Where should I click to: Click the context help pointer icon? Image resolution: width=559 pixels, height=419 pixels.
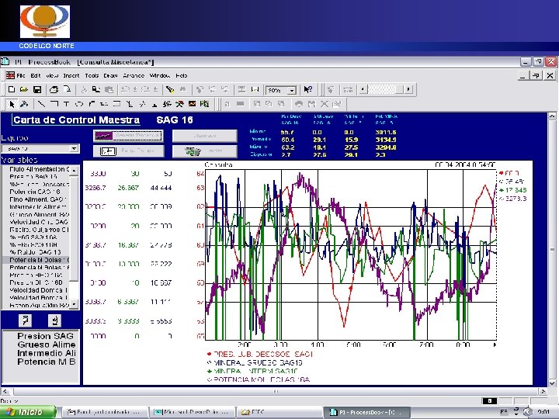click(307, 90)
